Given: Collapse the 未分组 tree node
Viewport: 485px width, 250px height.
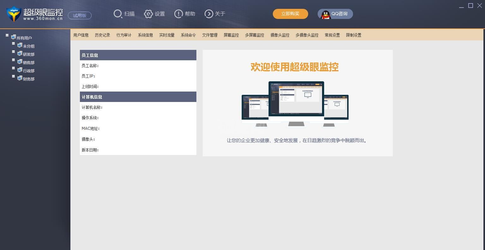Looking at the screenshot, I should coord(13,44).
